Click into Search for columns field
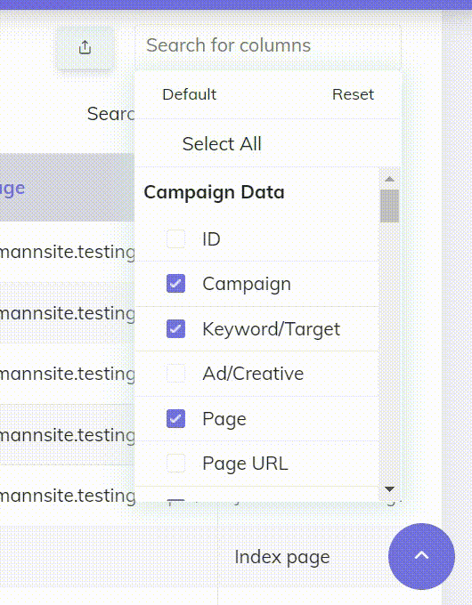The image size is (472, 605). (268, 45)
